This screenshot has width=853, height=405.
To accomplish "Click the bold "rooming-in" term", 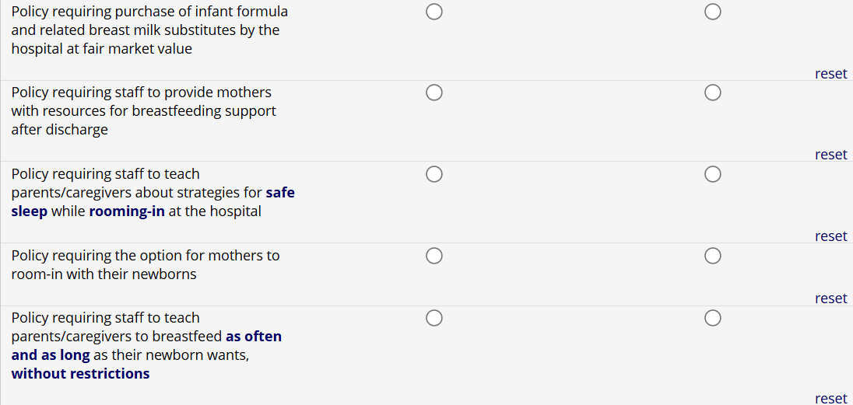I will [x=127, y=211].
